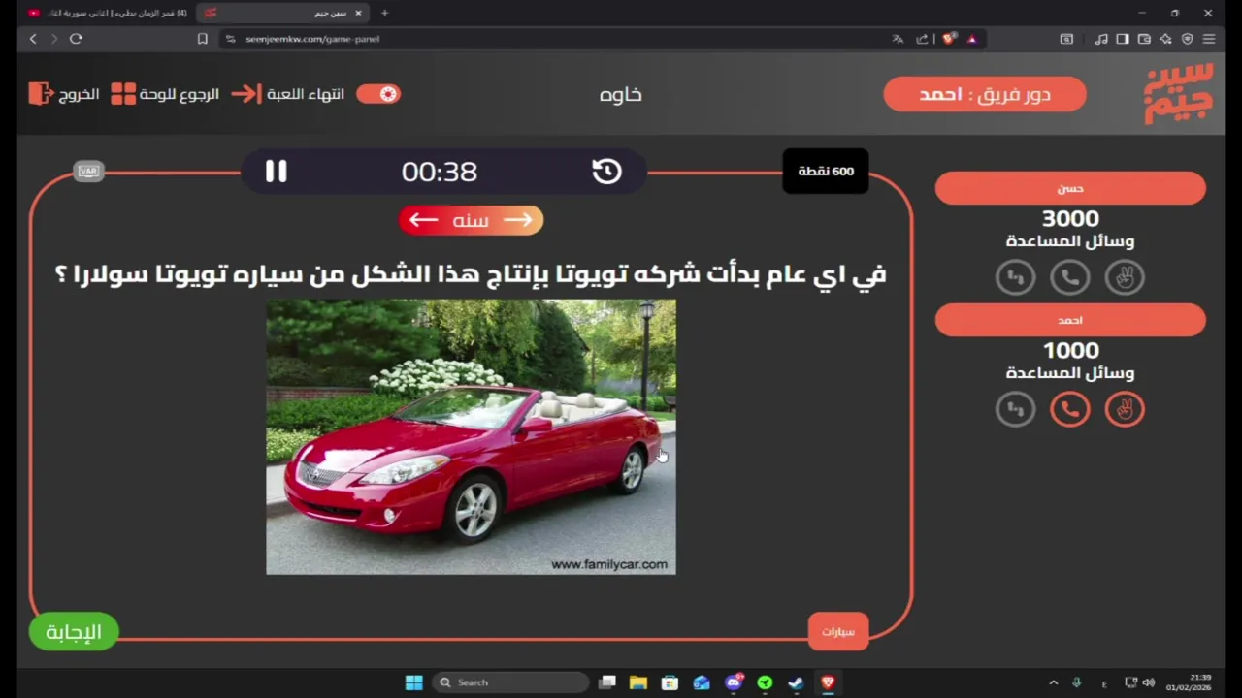The width and height of the screenshot is (1242, 698).
Task: Reveal the answer with the green الإجابة button
Action: point(74,632)
